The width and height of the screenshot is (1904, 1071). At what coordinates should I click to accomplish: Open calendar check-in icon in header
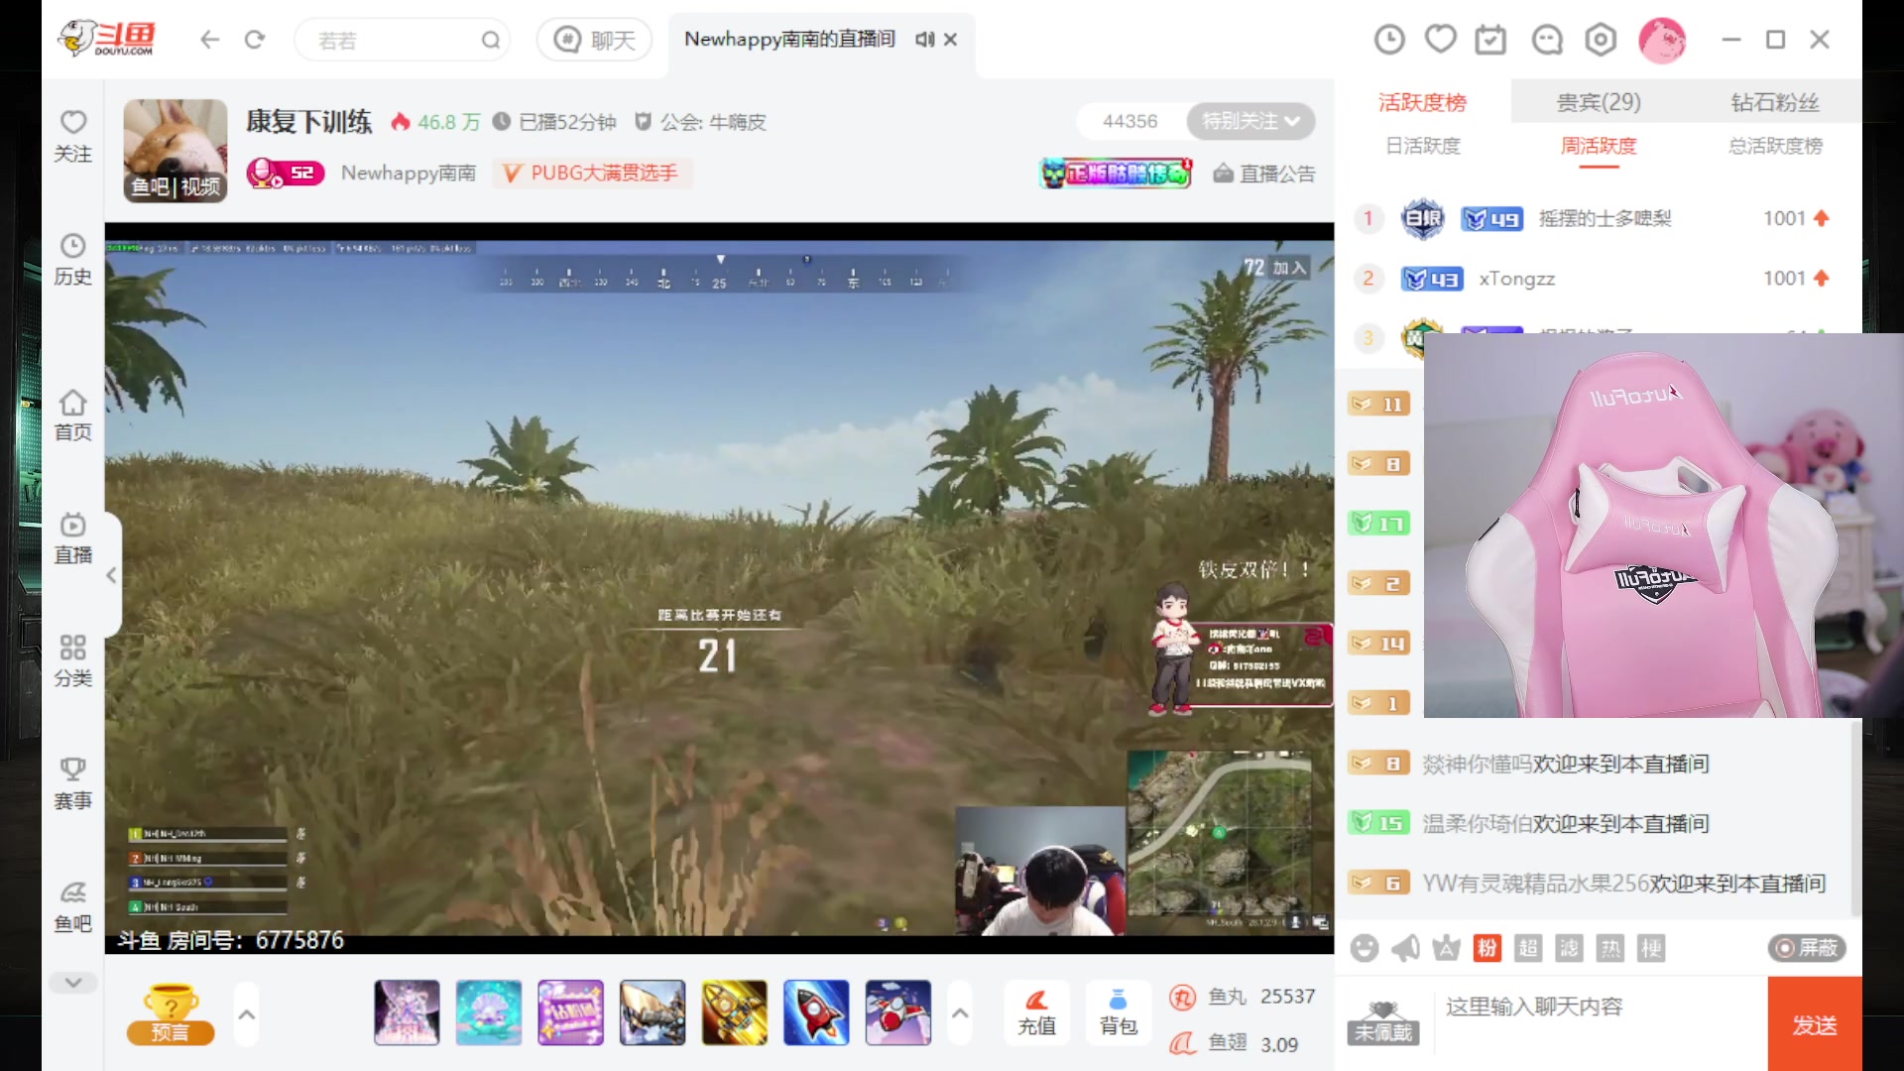(1490, 40)
